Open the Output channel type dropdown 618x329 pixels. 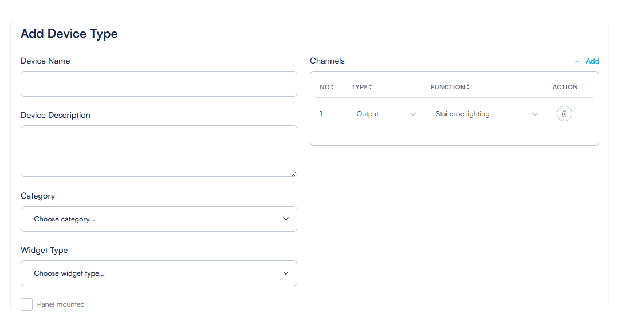click(x=385, y=114)
